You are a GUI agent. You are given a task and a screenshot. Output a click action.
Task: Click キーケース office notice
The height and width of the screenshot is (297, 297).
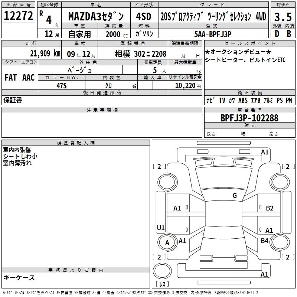point(19,278)
